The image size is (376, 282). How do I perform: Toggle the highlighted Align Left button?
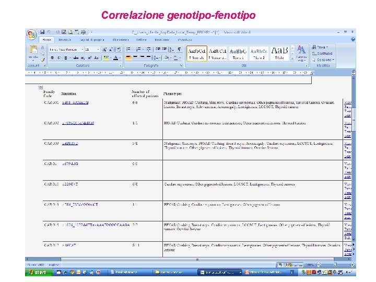coord(128,58)
